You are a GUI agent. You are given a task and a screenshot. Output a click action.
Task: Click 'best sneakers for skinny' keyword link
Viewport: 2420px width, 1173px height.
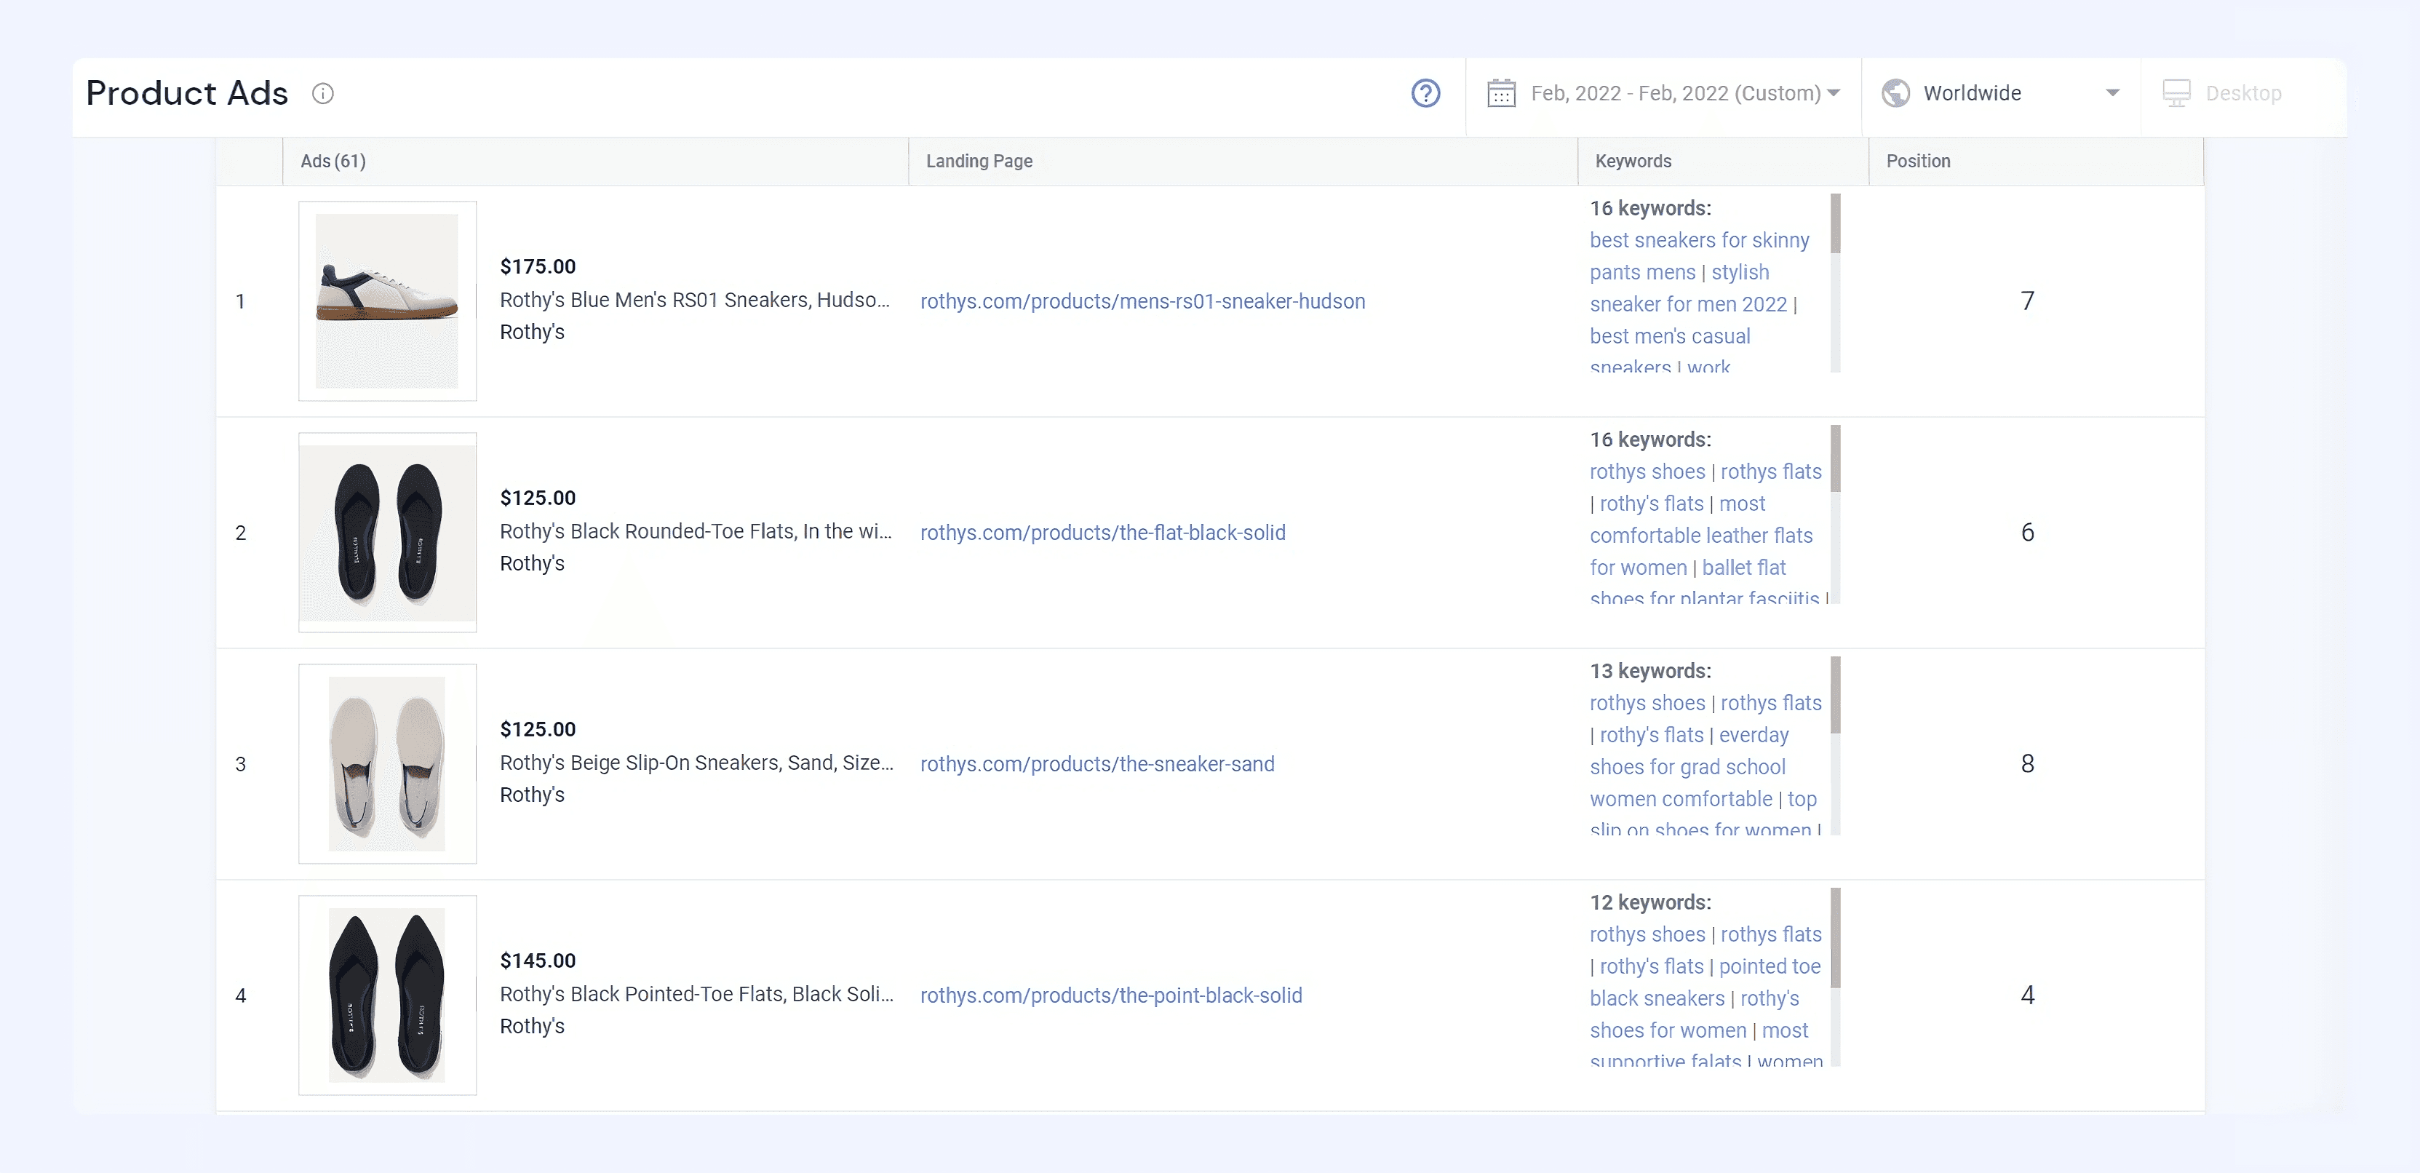pos(1698,240)
